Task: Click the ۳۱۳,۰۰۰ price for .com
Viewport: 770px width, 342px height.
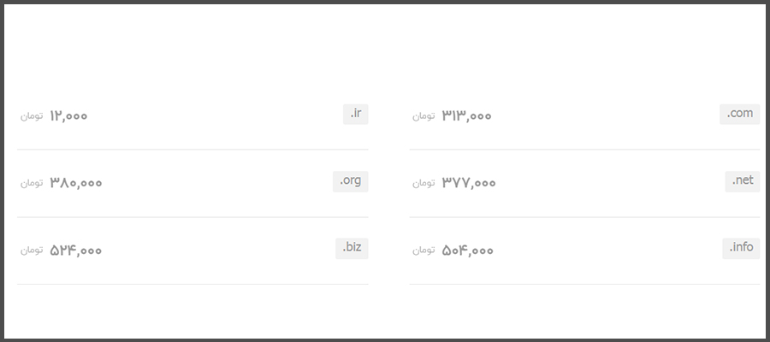Action: (466, 115)
